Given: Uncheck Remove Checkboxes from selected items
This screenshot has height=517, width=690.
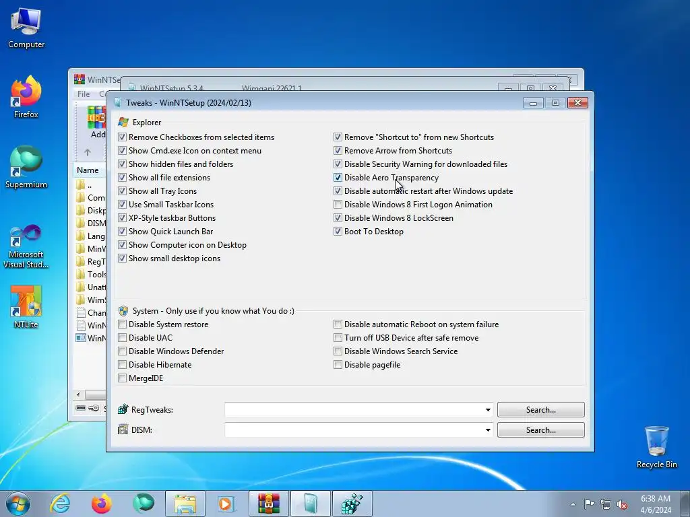Looking at the screenshot, I should [123, 137].
